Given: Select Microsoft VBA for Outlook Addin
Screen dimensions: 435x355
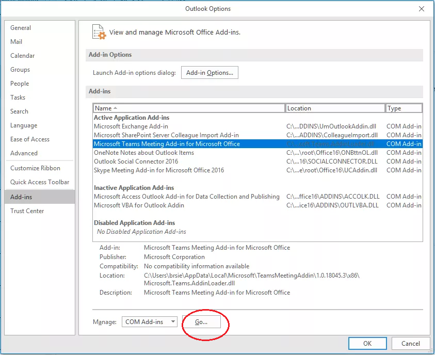Looking at the screenshot, I should point(257,205).
